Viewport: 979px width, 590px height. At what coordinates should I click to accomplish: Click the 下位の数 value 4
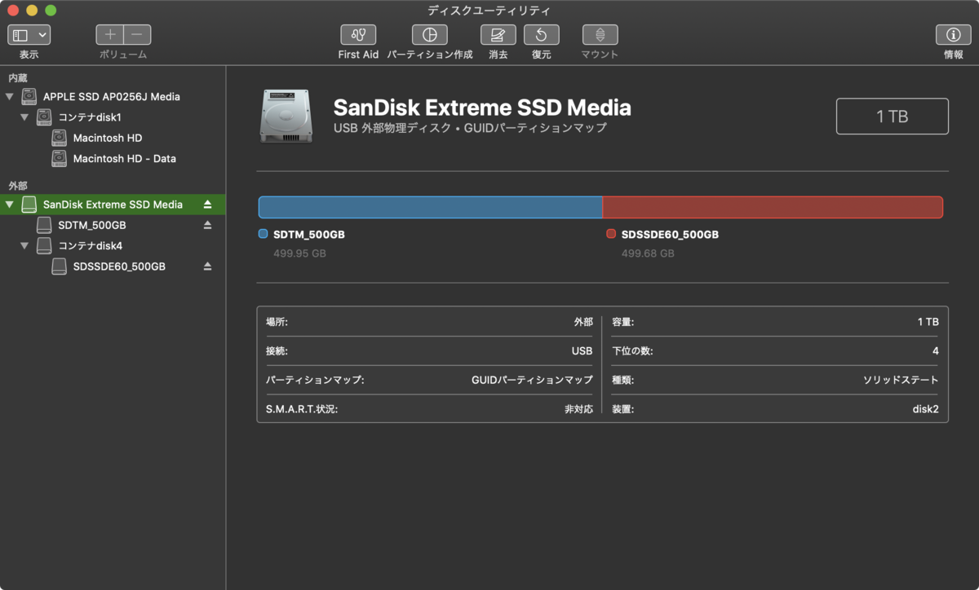[936, 351]
